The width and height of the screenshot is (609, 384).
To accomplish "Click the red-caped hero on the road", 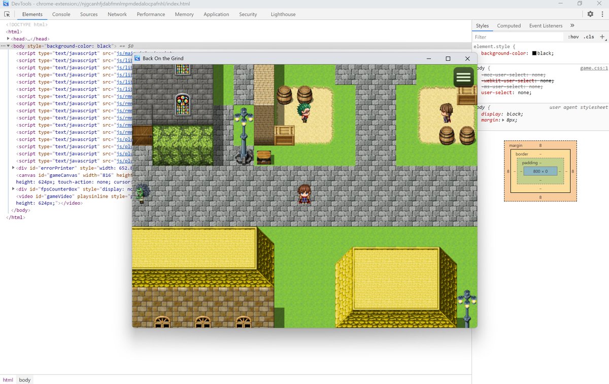I will coord(304,195).
